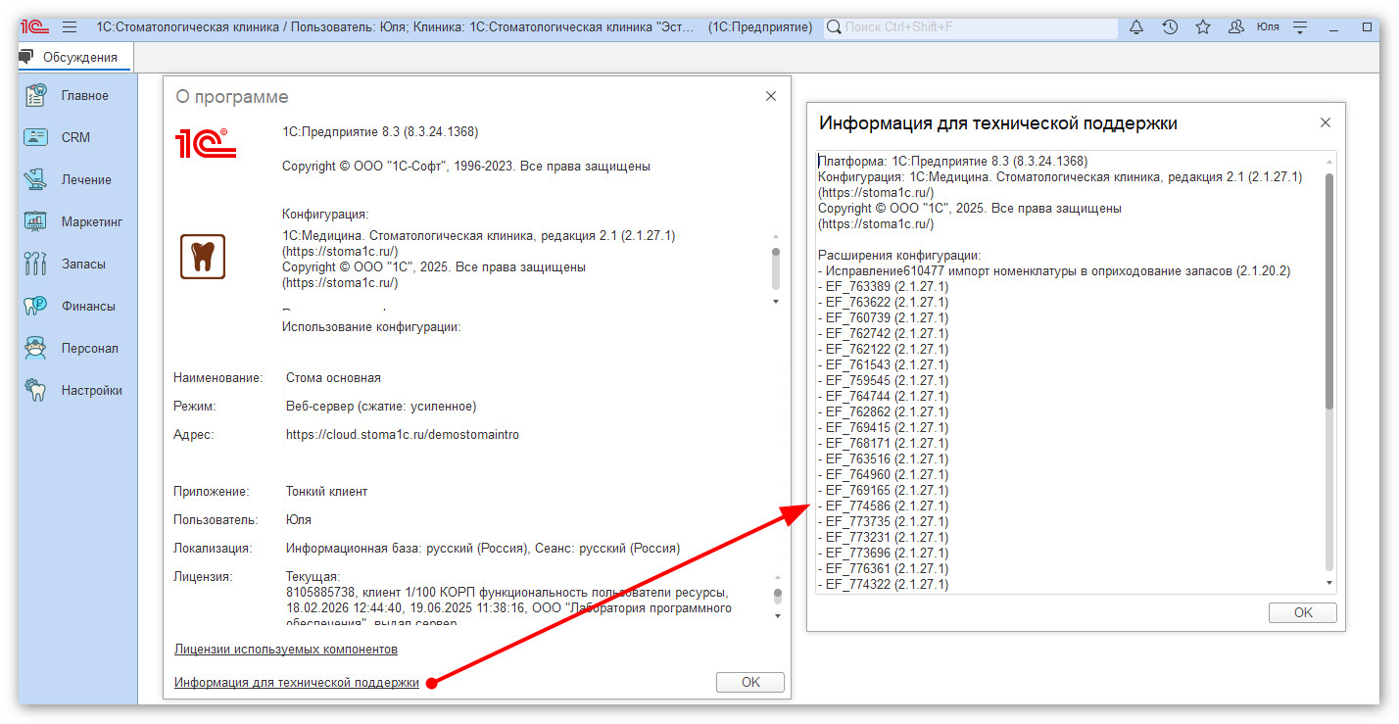Open the main hamburger menu
Image resolution: width=1399 pixels, height=724 pixels.
(x=70, y=27)
